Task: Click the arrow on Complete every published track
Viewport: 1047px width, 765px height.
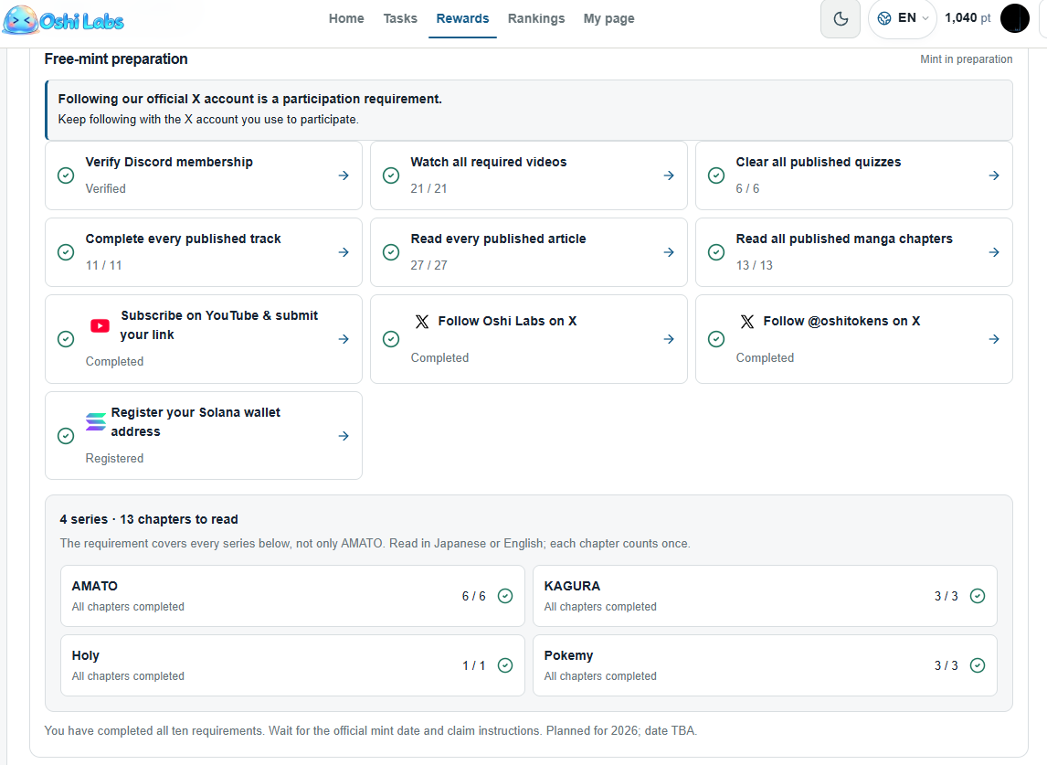Action: point(344,252)
